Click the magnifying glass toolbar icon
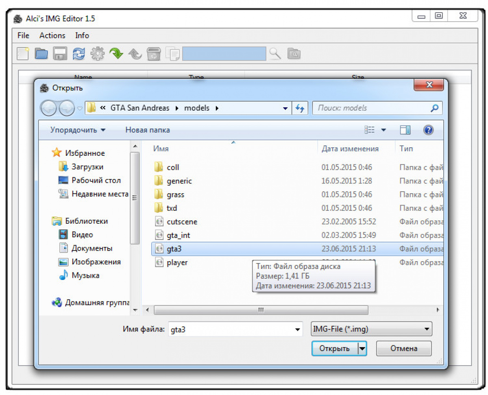Image resolution: width=488 pixels, height=395 pixels. point(275,53)
